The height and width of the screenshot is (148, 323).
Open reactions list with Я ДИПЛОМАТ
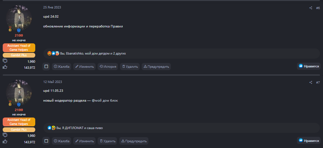(x=79, y=128)
